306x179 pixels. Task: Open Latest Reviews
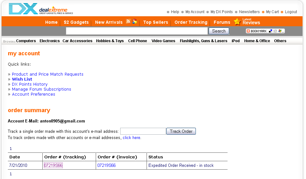click(251, 22)
